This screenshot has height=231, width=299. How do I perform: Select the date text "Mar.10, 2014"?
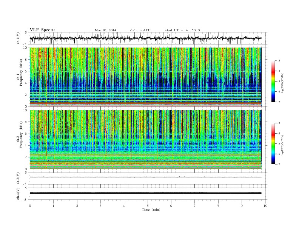[105, 30]
